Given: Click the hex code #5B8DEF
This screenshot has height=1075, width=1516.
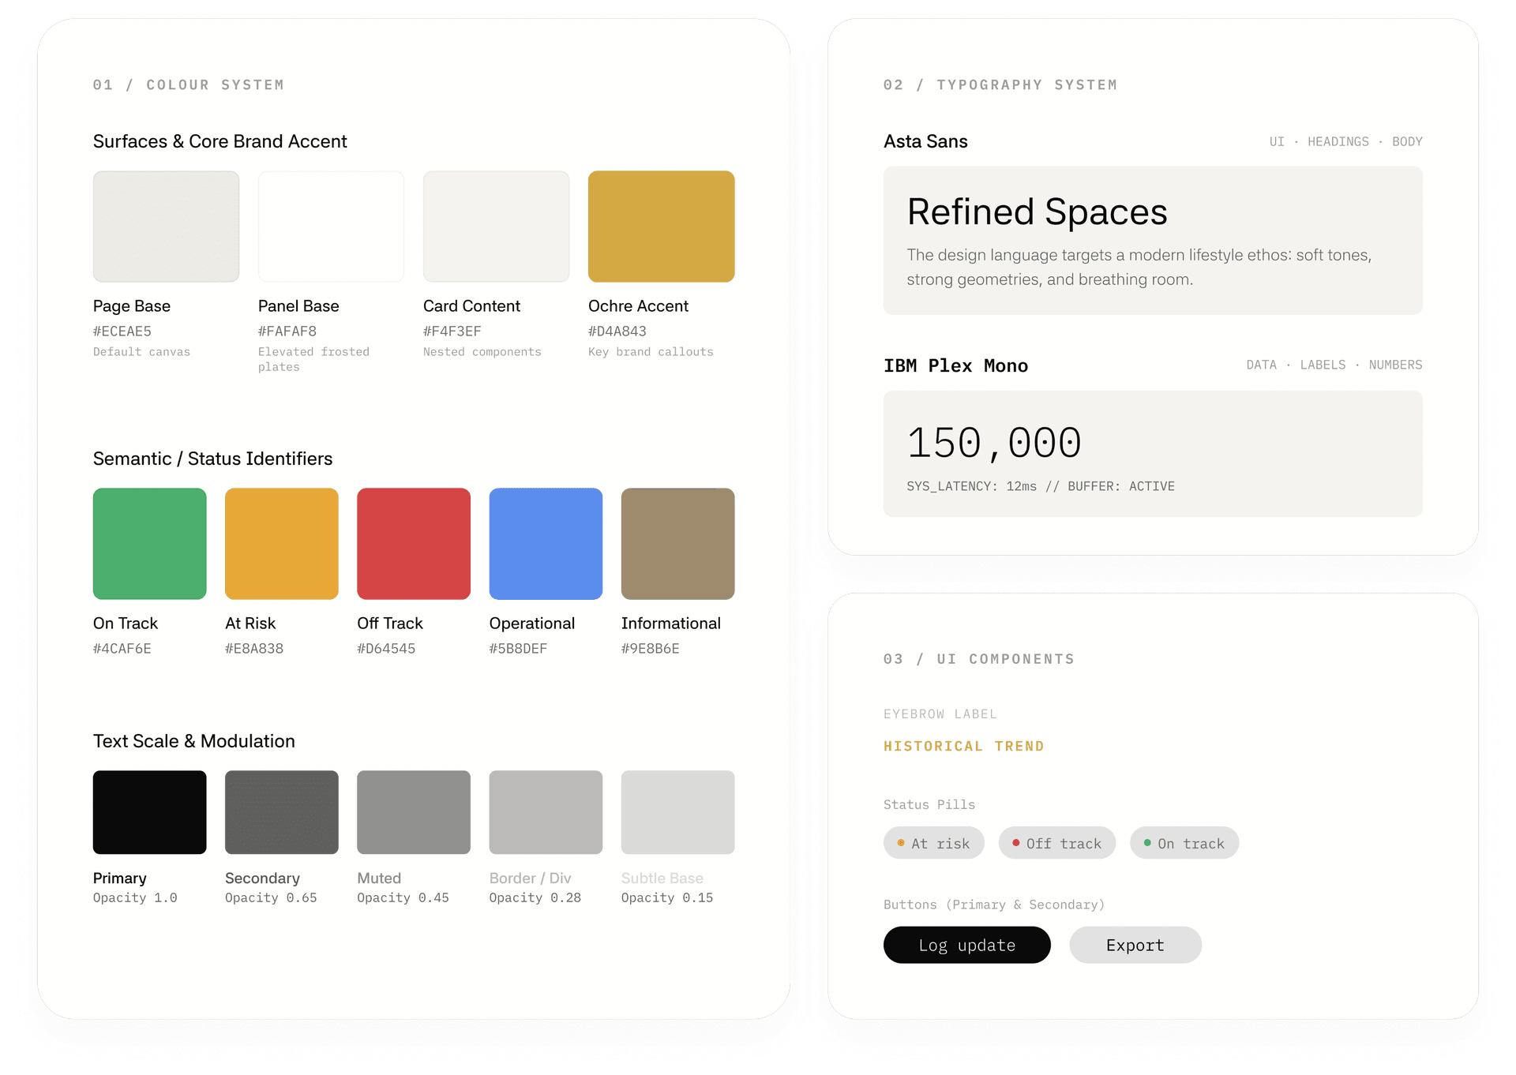Looking at the screenshot, I should (519, 649).
